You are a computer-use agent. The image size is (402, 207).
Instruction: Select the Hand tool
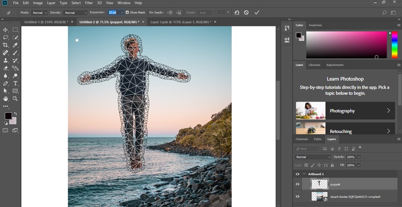tap(6, 98)
